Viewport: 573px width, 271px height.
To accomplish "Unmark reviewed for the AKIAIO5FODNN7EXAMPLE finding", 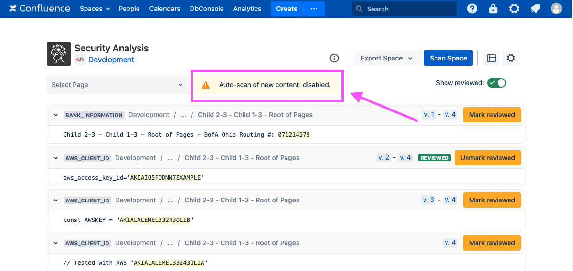I will pyautogui.click(x=488, y=158).
